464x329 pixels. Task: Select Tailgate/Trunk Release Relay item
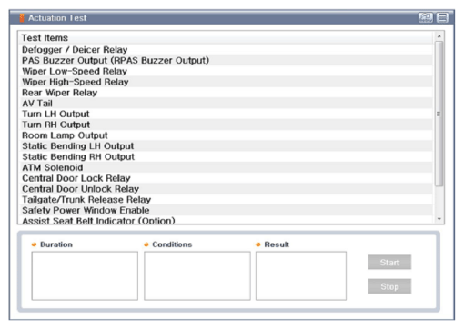pos(226,200)
